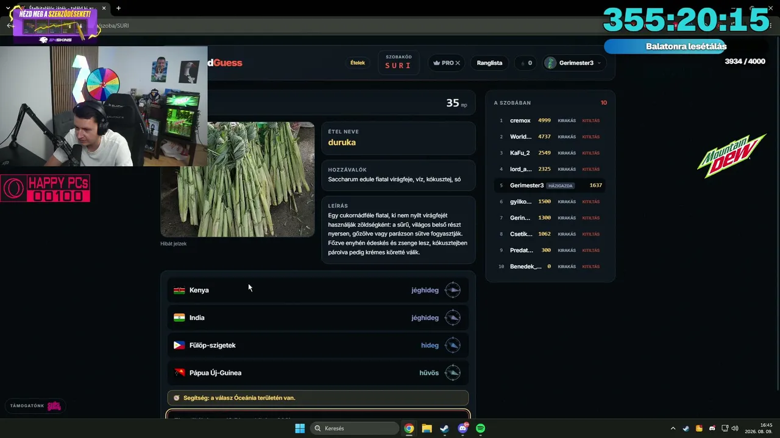This screenshot has width=780, height=438.
Task: Click Kitiltás for lord_a...
Action: click(590, 169)
